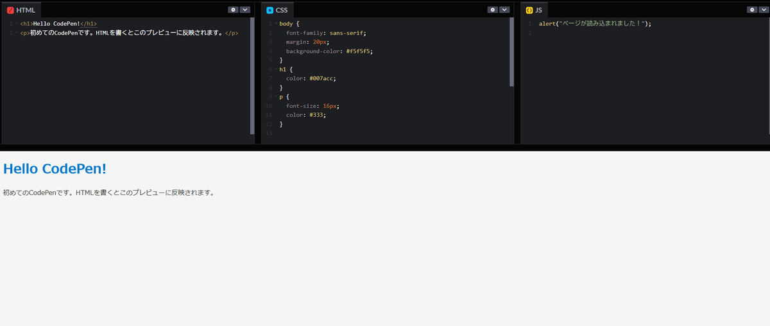Screen dimensions: 770x326
Task: Click the color #333 value
Action: pos(315,115)
